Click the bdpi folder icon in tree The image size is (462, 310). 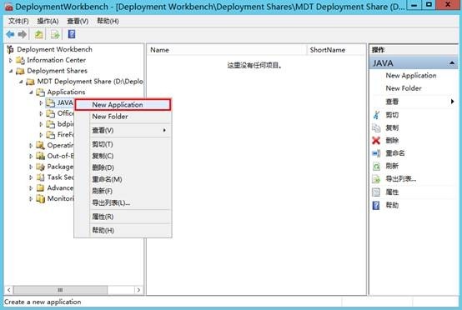[x=50, y=124]
